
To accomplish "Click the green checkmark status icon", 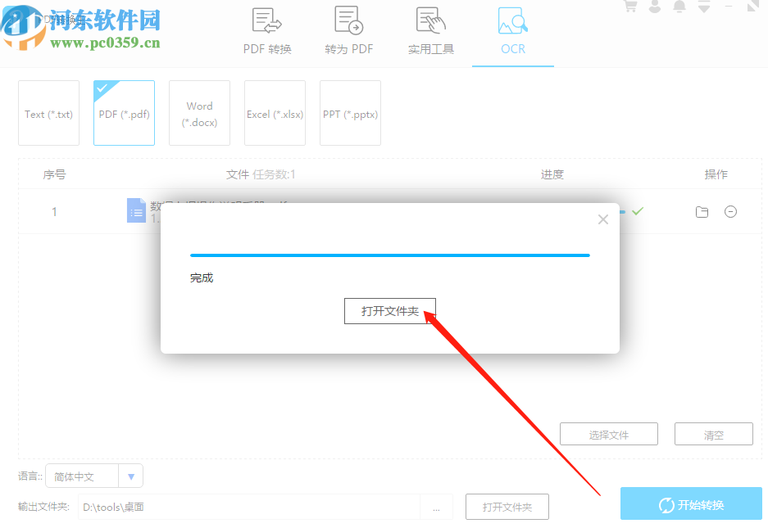I will coord(637,211).
